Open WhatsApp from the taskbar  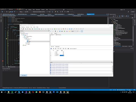[x=37, y=92]
